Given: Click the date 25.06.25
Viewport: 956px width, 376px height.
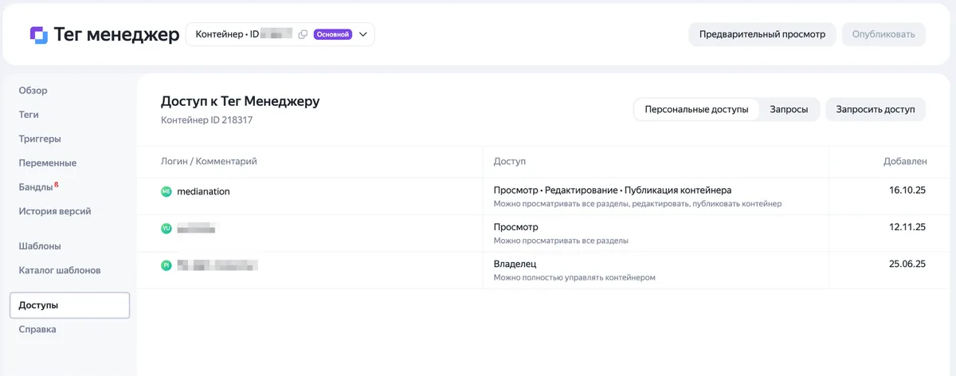Looking at the screenshot, I should pos(907,264).
